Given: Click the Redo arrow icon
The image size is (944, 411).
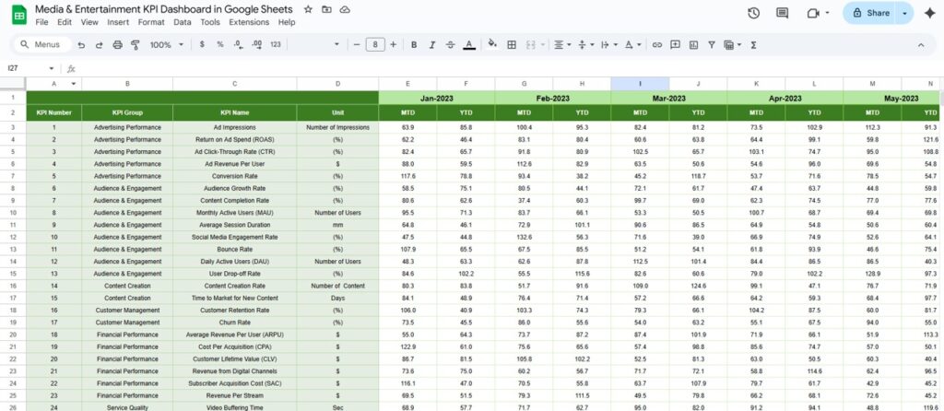Looking at the screenshot, I should pyautogui.click(x=100, y=44).
